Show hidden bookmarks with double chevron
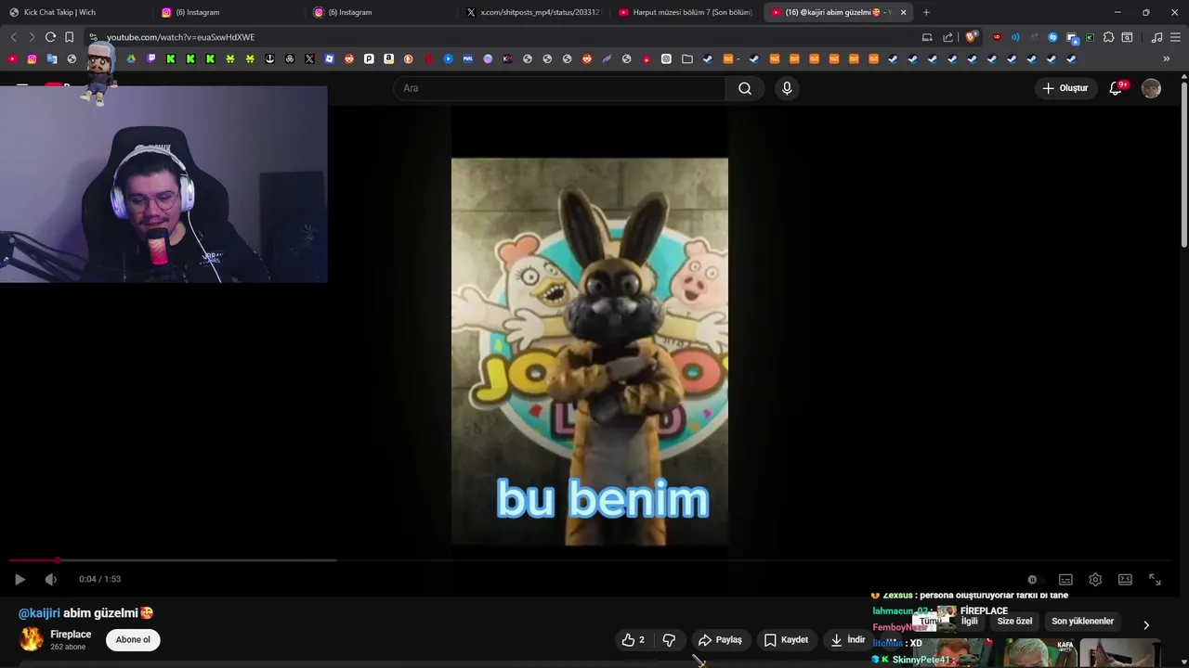 tap(1166, 58)
